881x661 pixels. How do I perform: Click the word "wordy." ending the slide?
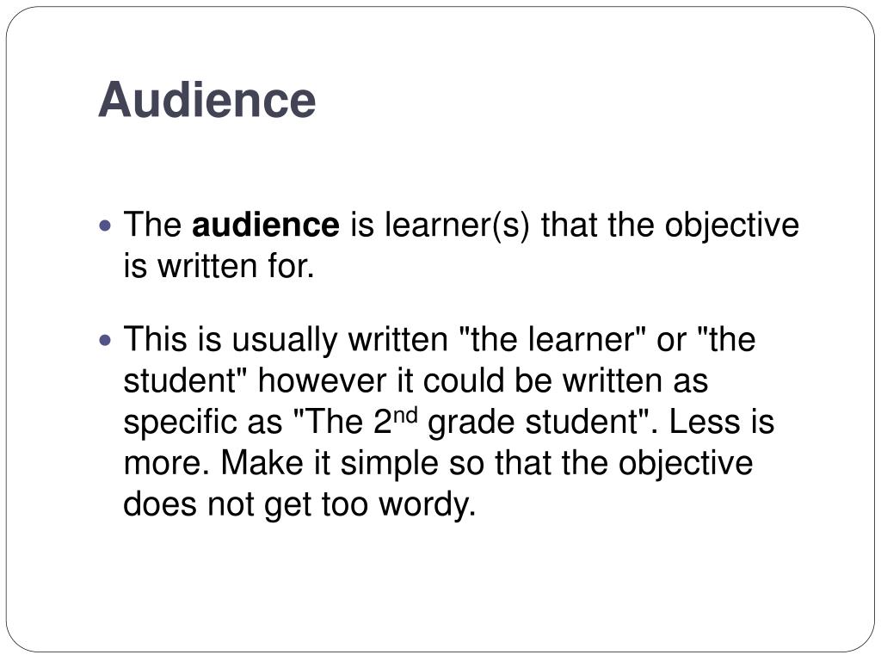coord(428,505)
